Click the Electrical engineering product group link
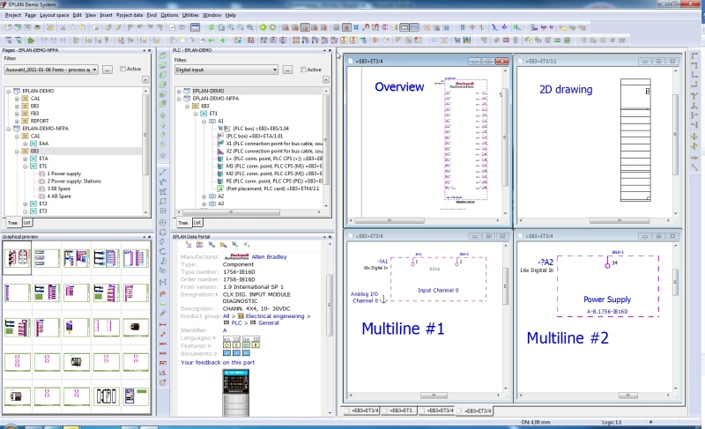 (275, 316)
